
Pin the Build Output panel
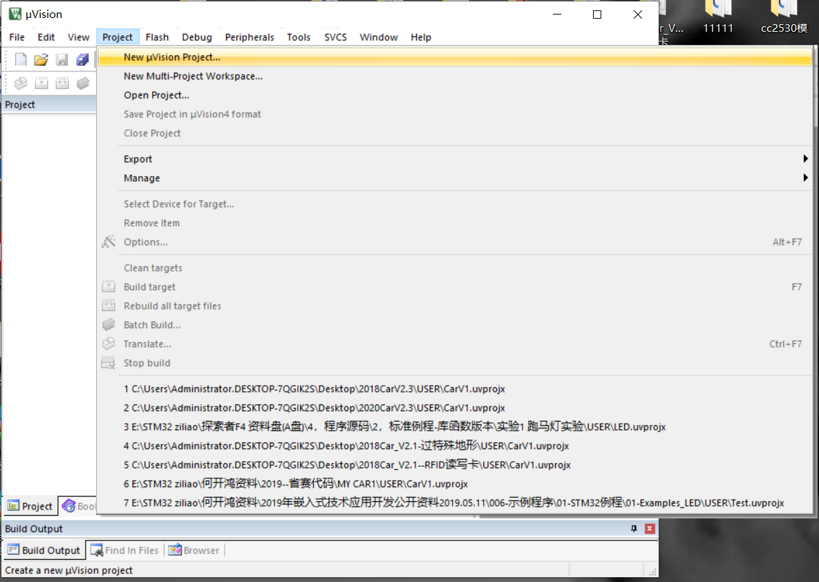[x=634, y=529]
